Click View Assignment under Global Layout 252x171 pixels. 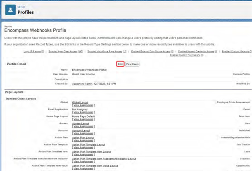click(83, 105)
